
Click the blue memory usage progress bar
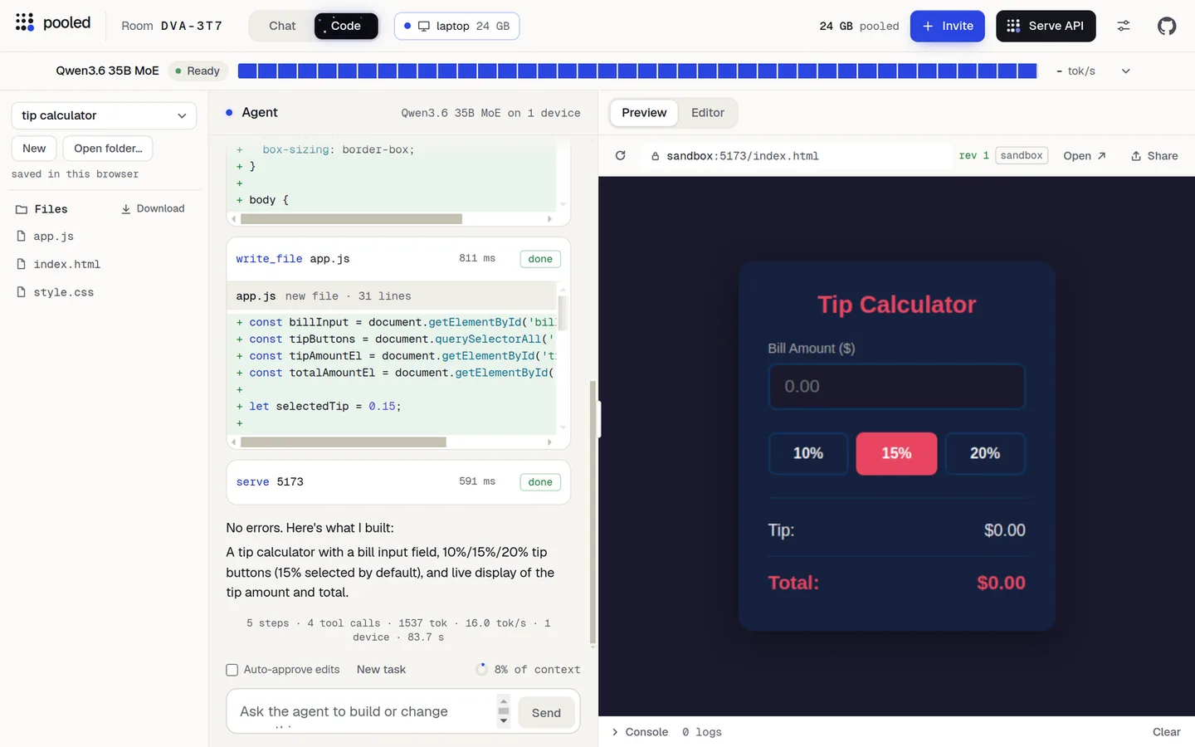tap(637, 71)
